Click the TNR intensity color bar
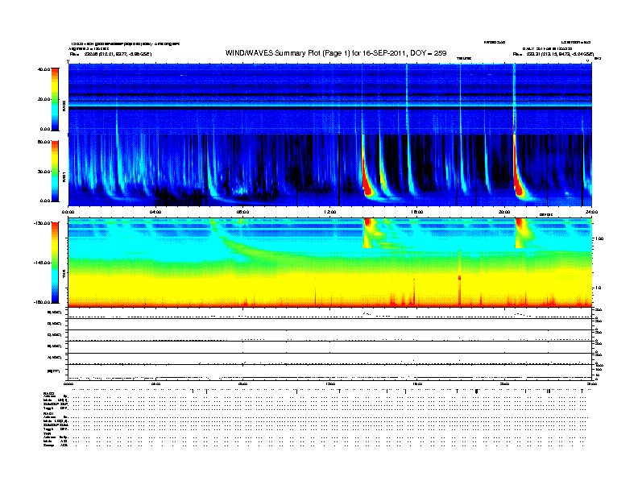Image resolution: width=638 pixels, height=493 pixels. point(55,263)
